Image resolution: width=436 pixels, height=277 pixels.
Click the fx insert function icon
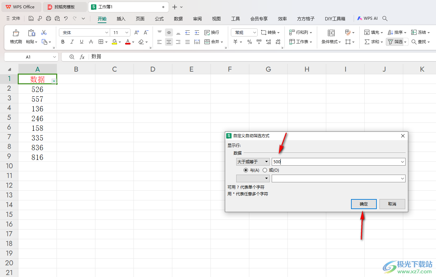coord(82,57)
